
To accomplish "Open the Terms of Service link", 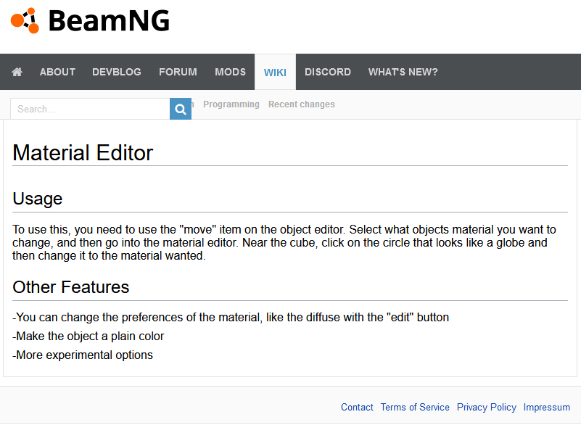I will coord(415,407).
